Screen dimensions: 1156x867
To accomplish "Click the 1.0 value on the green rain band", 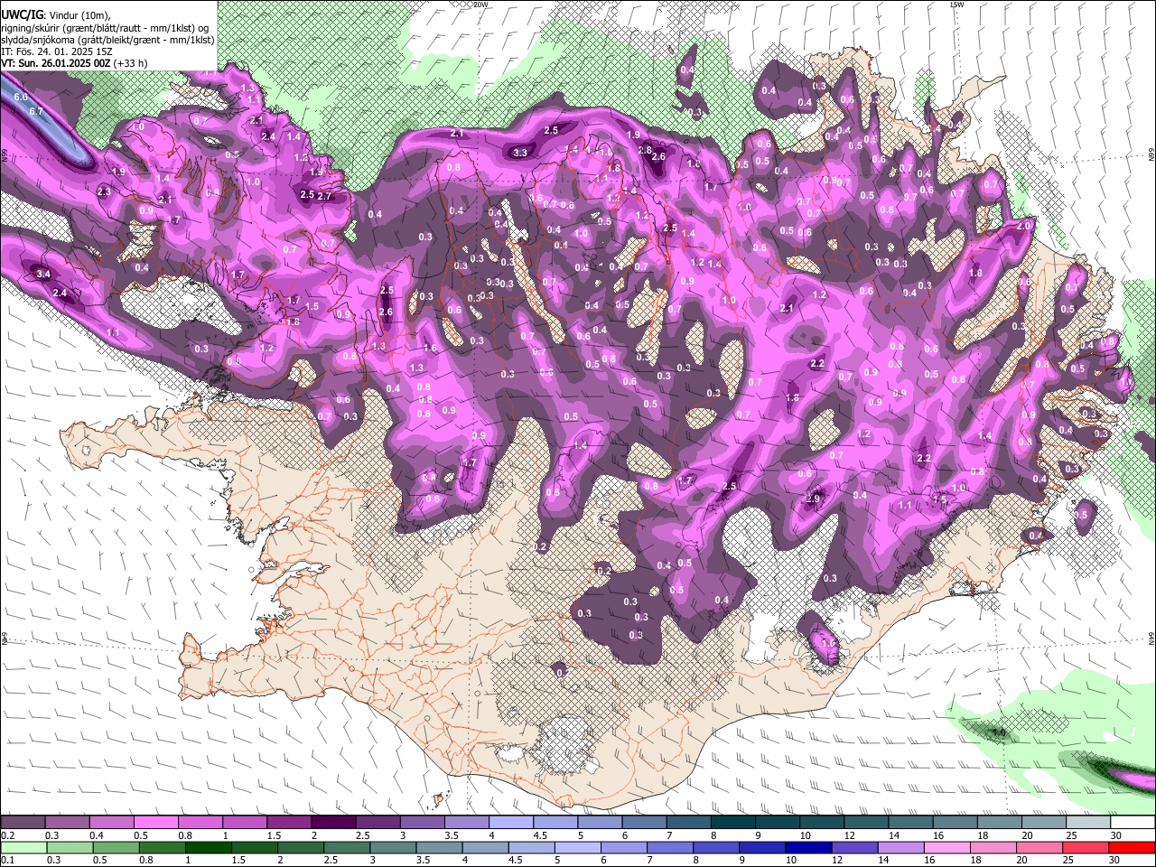I will coord(999,732).
